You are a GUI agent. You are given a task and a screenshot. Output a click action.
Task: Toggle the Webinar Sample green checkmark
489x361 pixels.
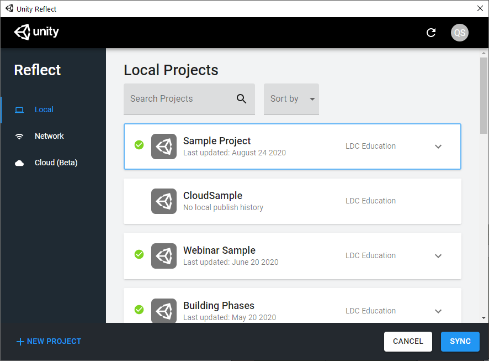139,254
